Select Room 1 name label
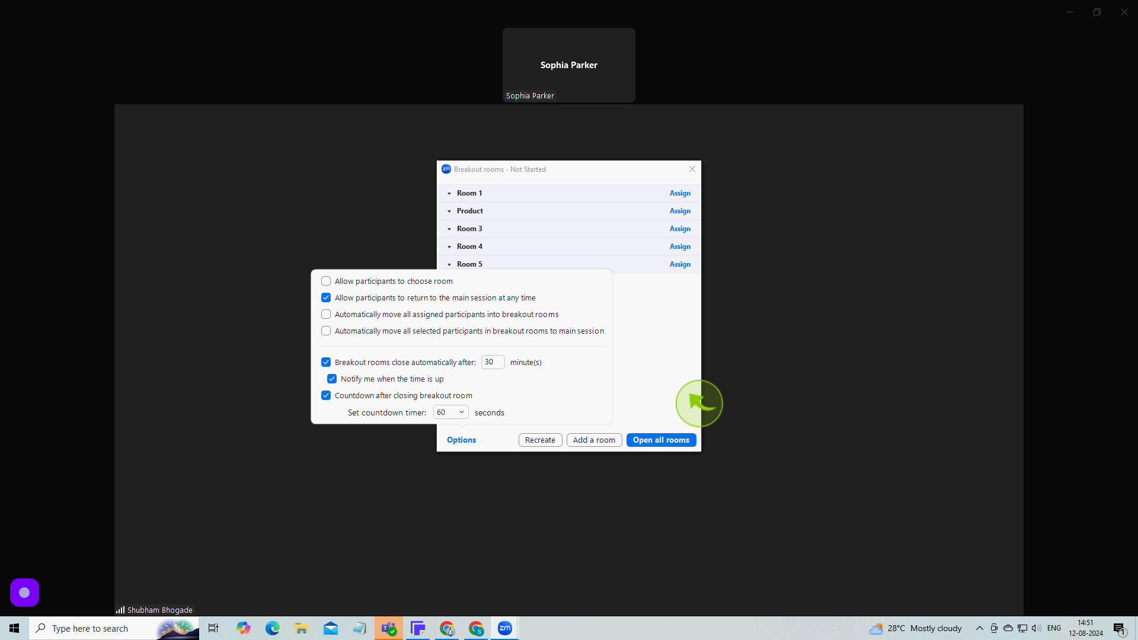This screenshot has height=640, width=1138. click(x=469, y=193)
